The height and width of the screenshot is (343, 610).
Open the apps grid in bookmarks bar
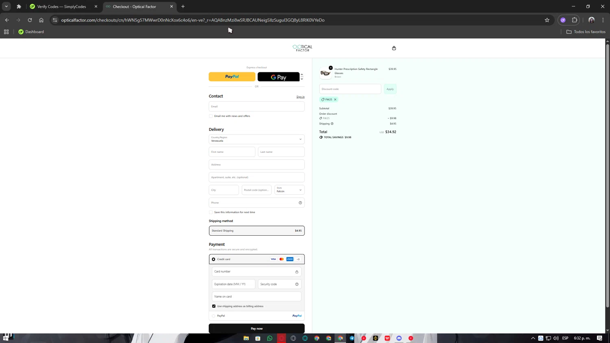6,32
